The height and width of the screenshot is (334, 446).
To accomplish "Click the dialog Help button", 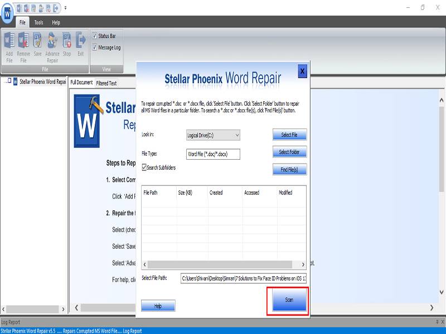I will [158, 306].
